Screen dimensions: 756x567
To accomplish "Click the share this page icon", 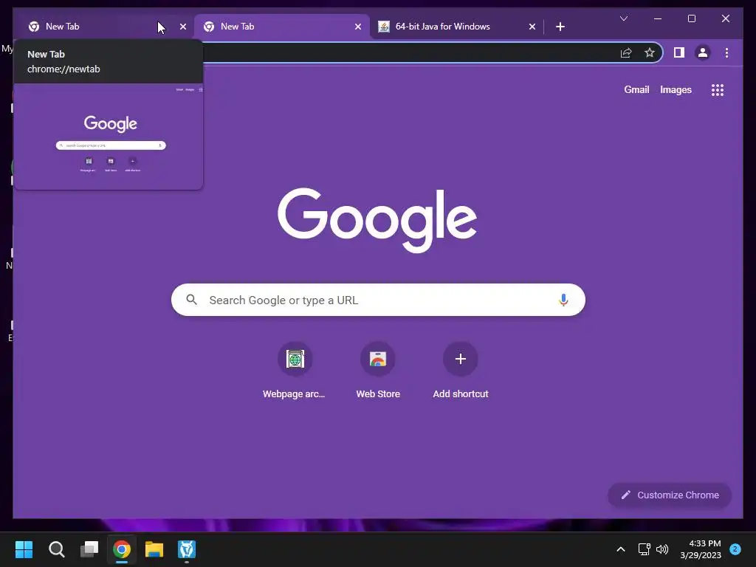I will [x=626, y=52].
